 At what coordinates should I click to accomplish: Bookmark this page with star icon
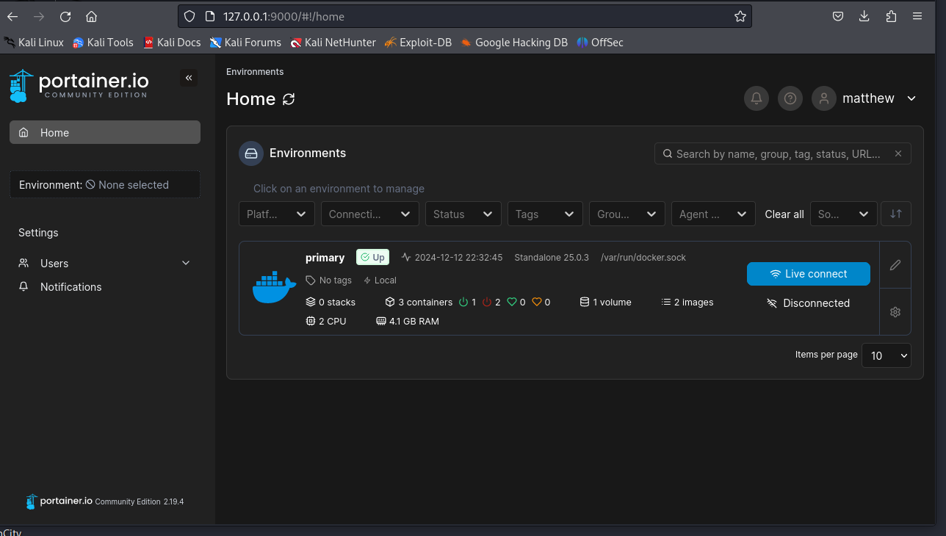coord(740,16)
